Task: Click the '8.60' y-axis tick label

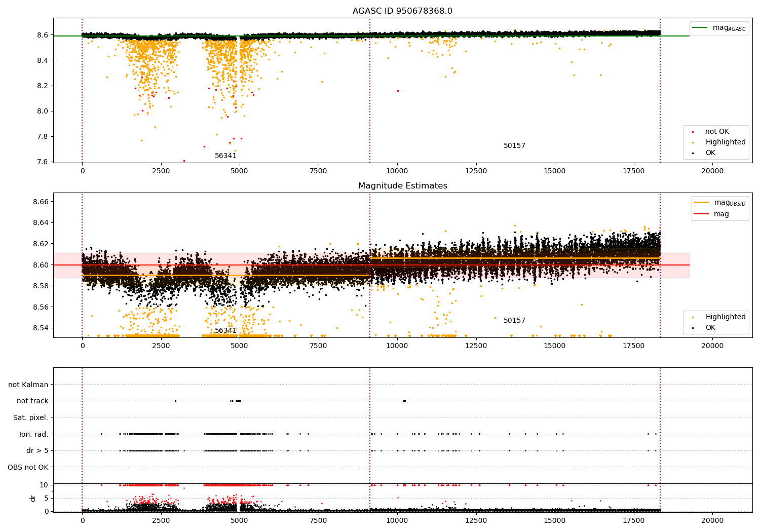Action: point(41,265)
